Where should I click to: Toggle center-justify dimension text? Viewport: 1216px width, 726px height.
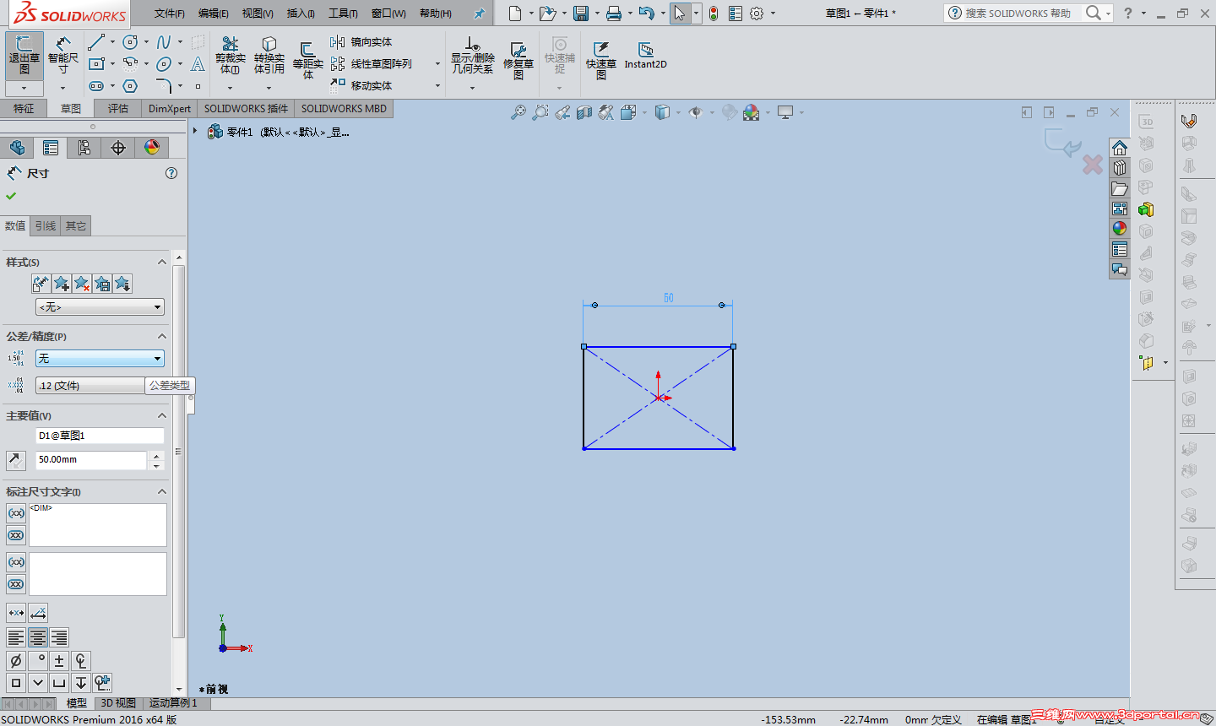pos(38,637)
